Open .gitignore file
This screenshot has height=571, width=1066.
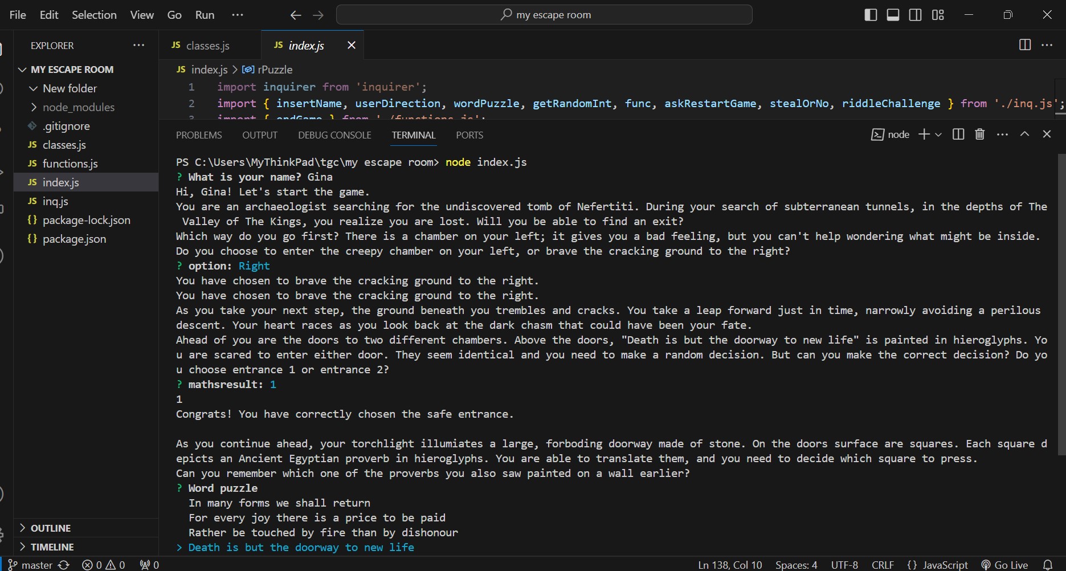[x=85, y=126]
